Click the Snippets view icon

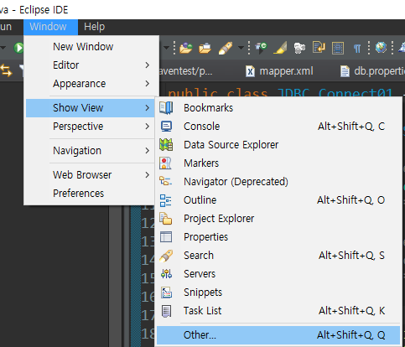coord(166,293)
